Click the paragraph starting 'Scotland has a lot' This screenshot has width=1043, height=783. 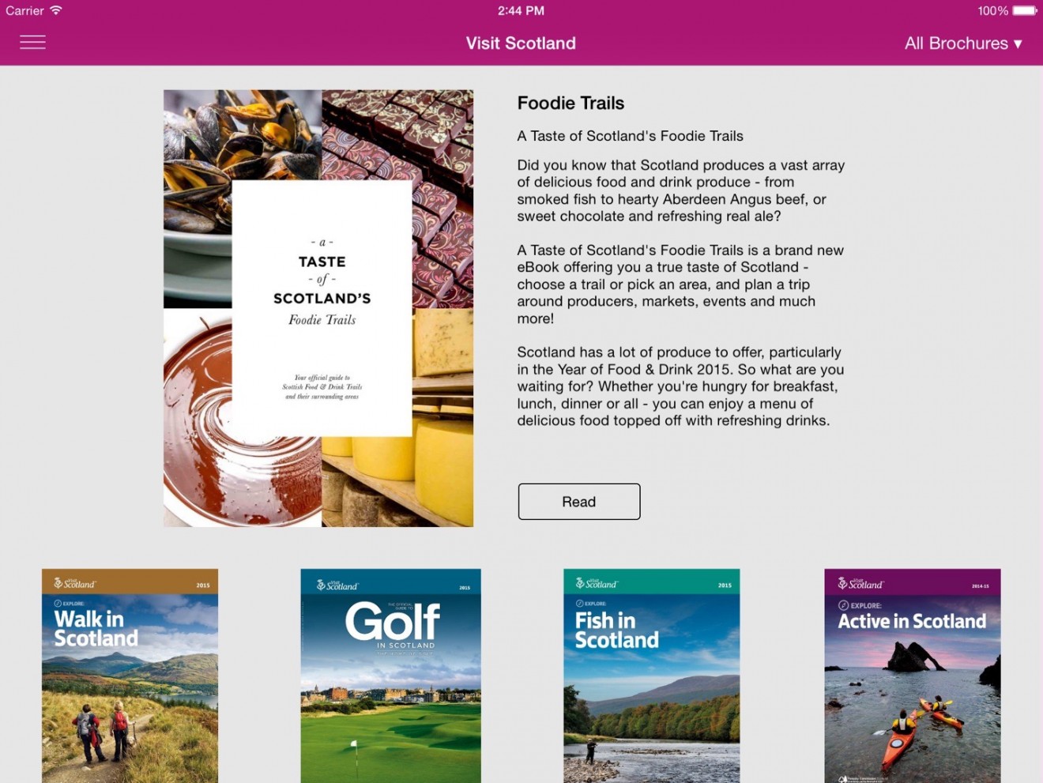(x=680, y=386)
